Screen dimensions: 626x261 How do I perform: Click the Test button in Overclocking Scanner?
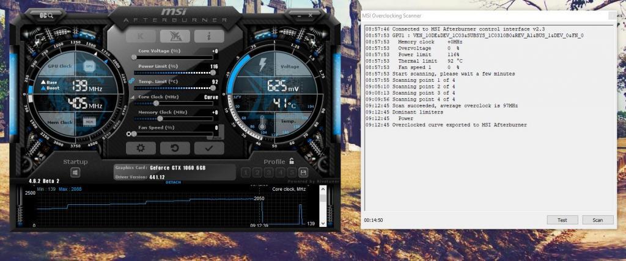(562, 220)
